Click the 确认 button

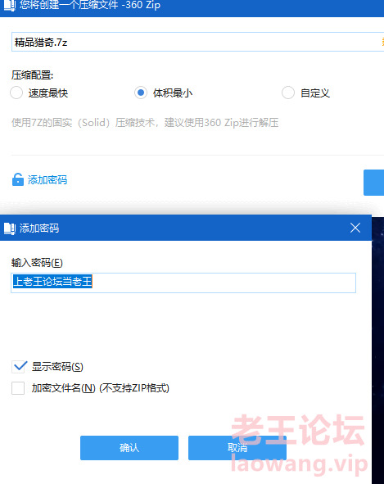pos(129,448)
